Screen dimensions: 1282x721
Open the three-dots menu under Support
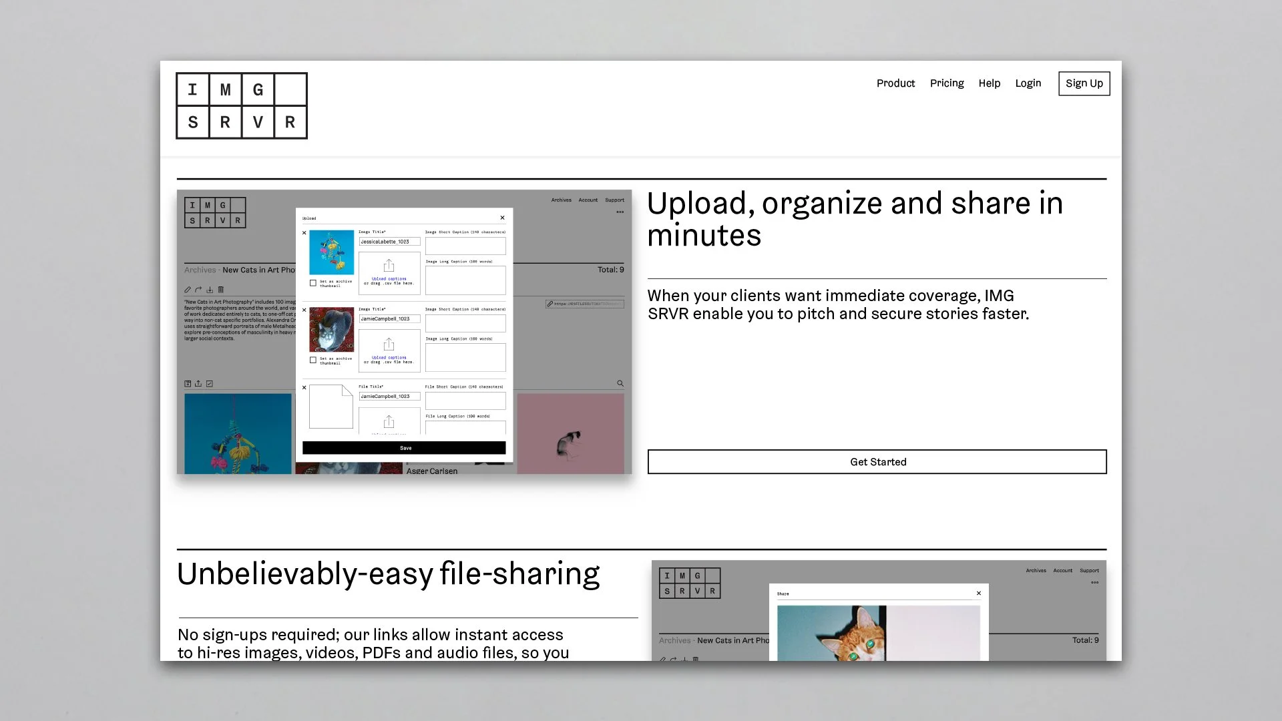pos(620,212)
